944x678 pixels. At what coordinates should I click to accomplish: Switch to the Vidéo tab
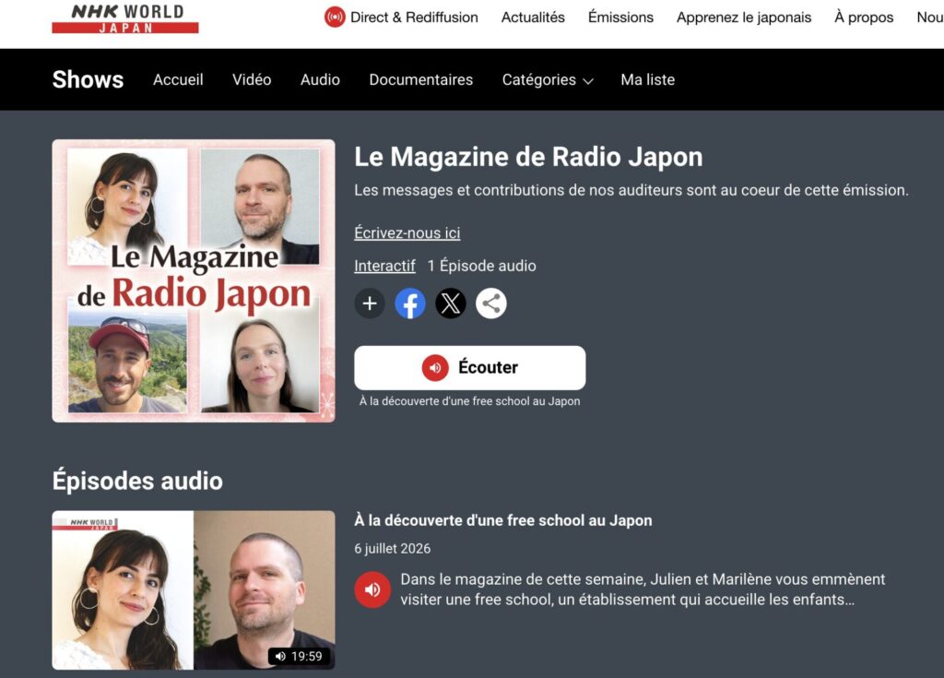tap(252, 79)
